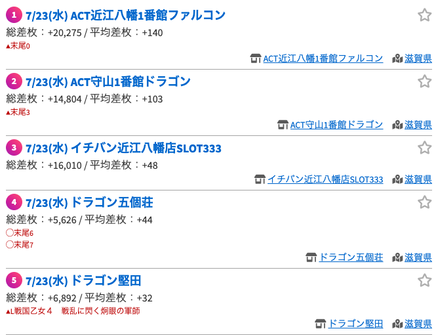Screen dimensions: 438x335
Task: Go to イチバン近江八幡店SLOT333 store link
Action: point(325,179)
